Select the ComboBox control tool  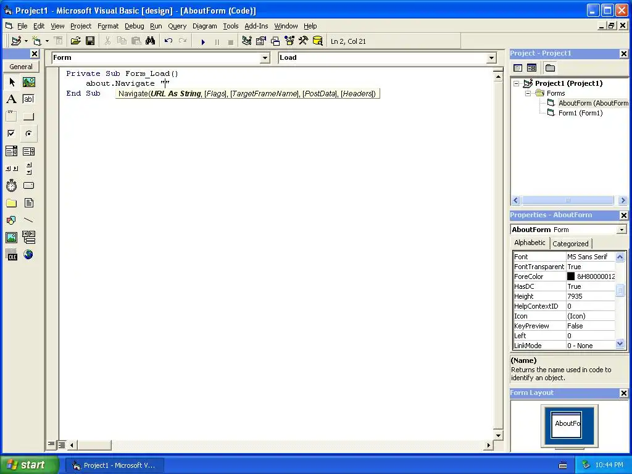click(12, 151)
